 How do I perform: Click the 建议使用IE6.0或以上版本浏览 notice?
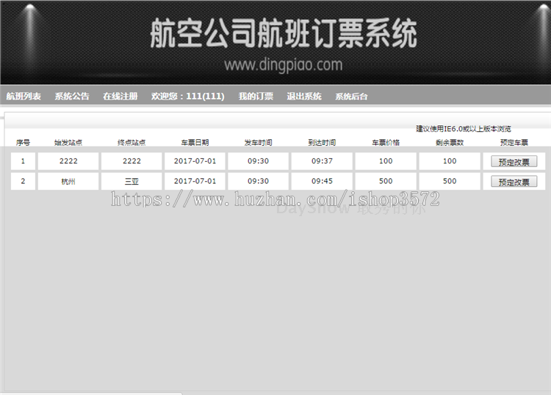point(464,129)
